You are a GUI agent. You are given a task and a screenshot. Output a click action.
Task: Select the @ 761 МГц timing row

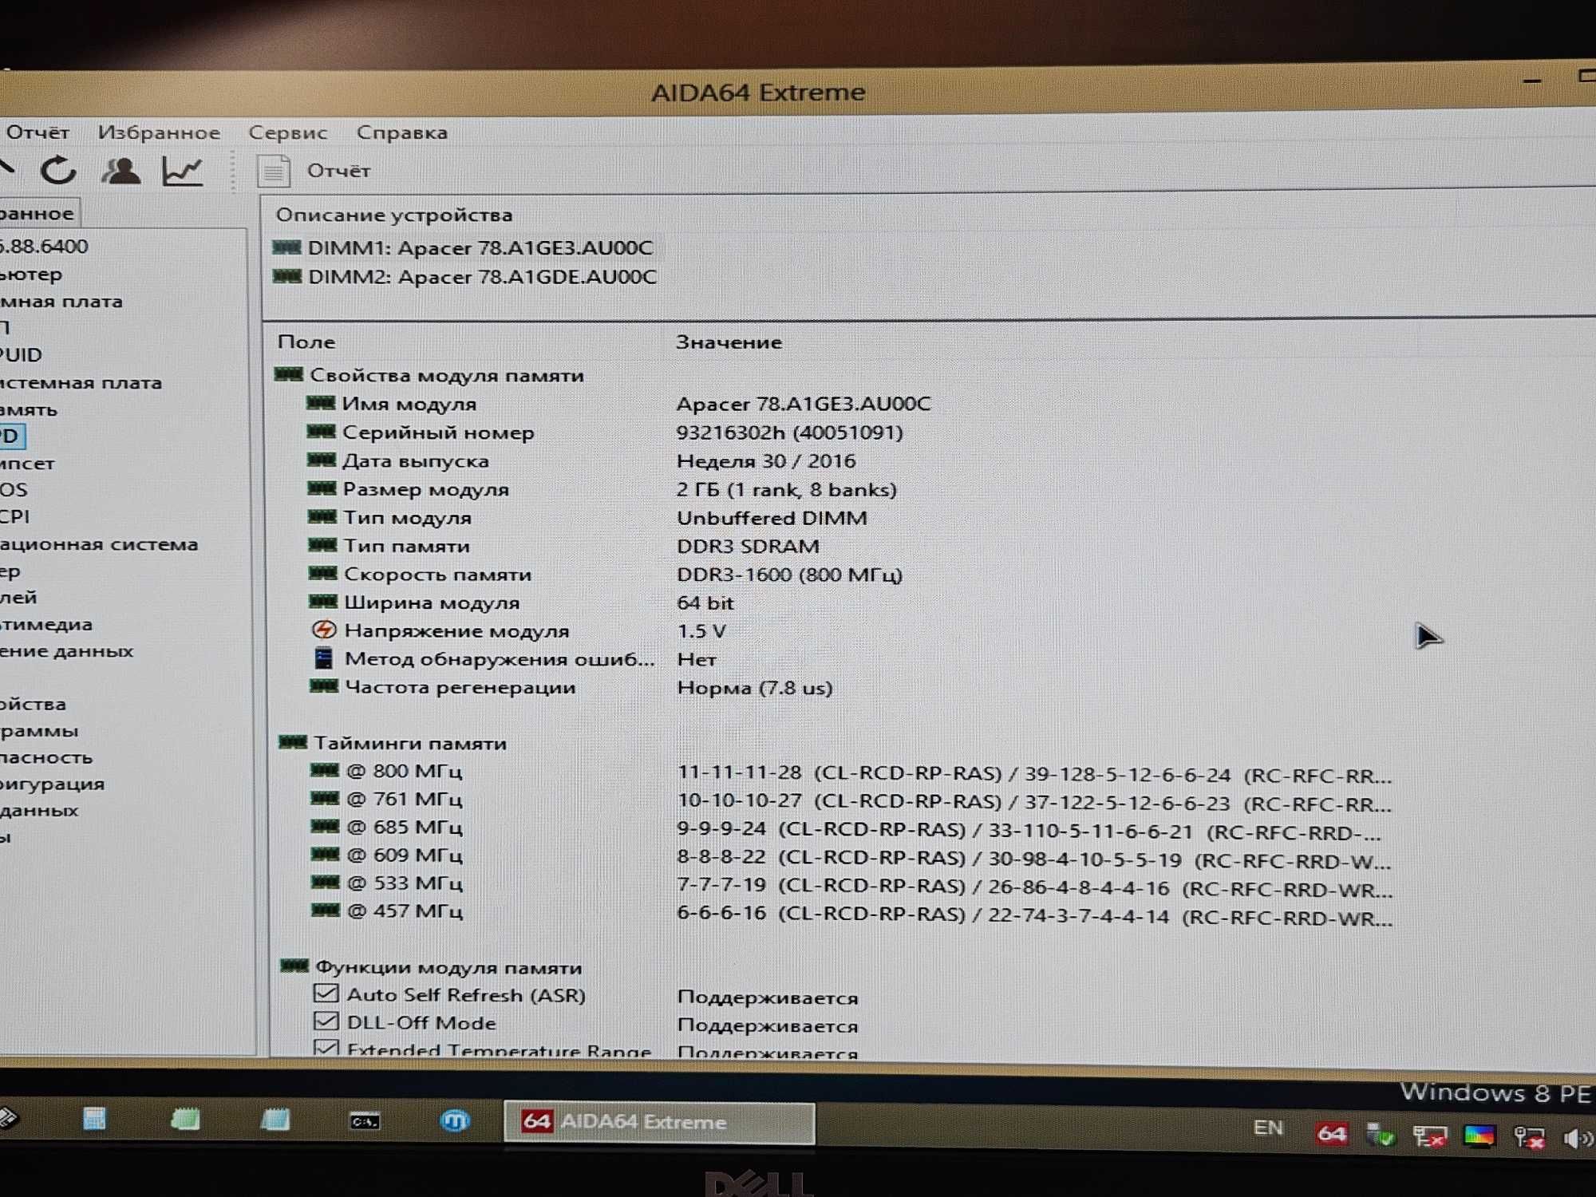(851, 800)
